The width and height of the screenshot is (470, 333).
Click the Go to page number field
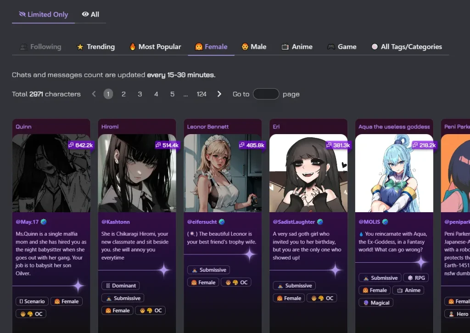tap(266, 94)
